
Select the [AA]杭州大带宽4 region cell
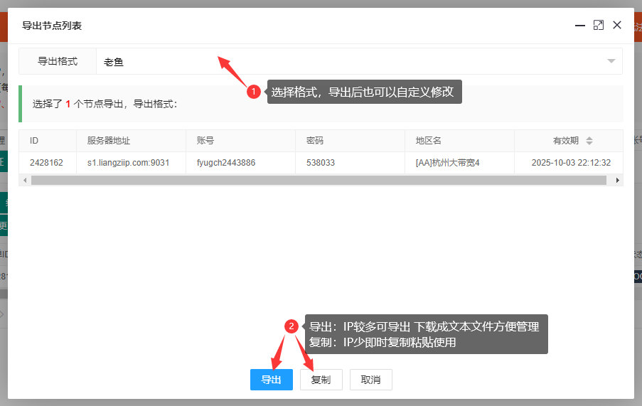pos(448,163)
